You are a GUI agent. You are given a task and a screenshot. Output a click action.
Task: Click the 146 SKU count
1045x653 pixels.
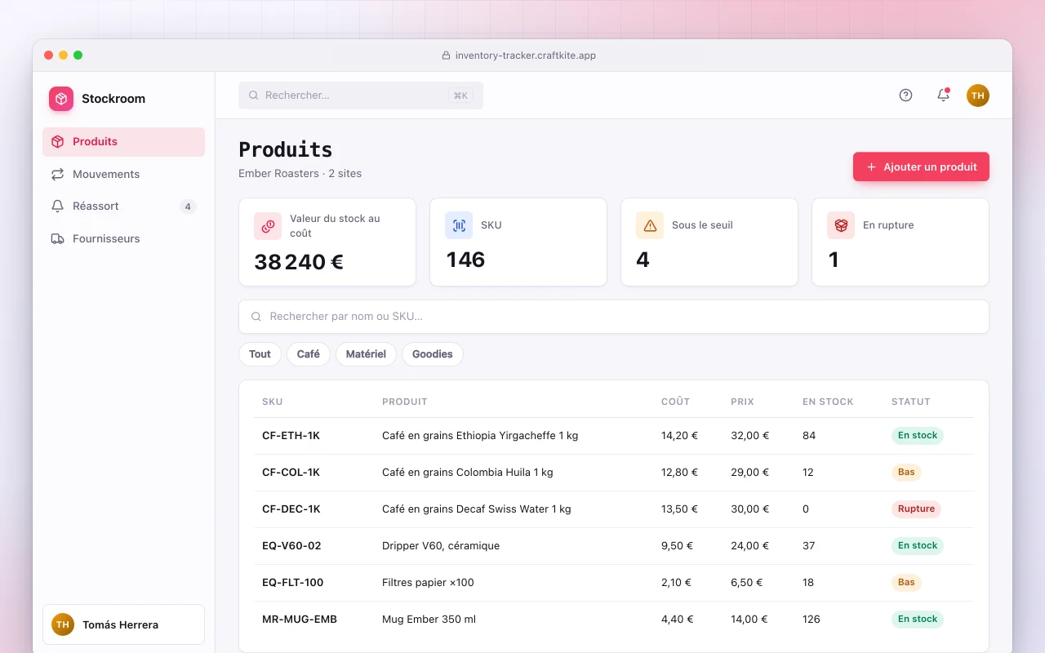pos(465,260)
